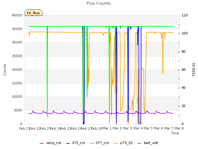Click the 60 right axis tick
This screenshot has width=198, height=149.
click(183, 70)
